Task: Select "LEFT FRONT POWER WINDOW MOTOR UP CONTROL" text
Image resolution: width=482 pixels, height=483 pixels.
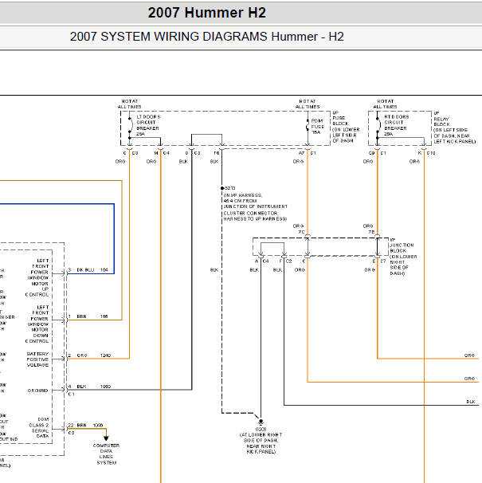Action: point(37,277)
